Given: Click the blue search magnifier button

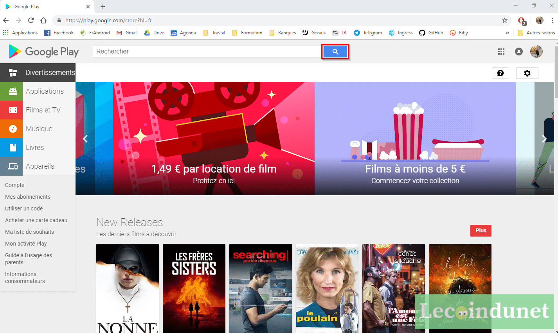Looking at the screenshot, I should (335, 52).
